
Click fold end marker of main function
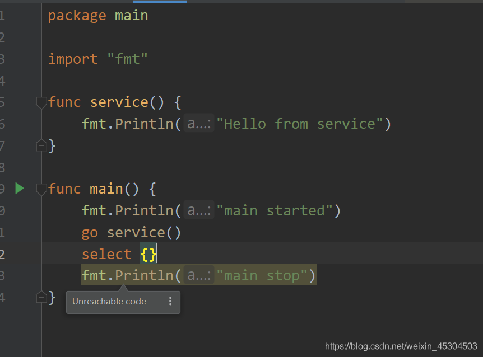[41, 297]
